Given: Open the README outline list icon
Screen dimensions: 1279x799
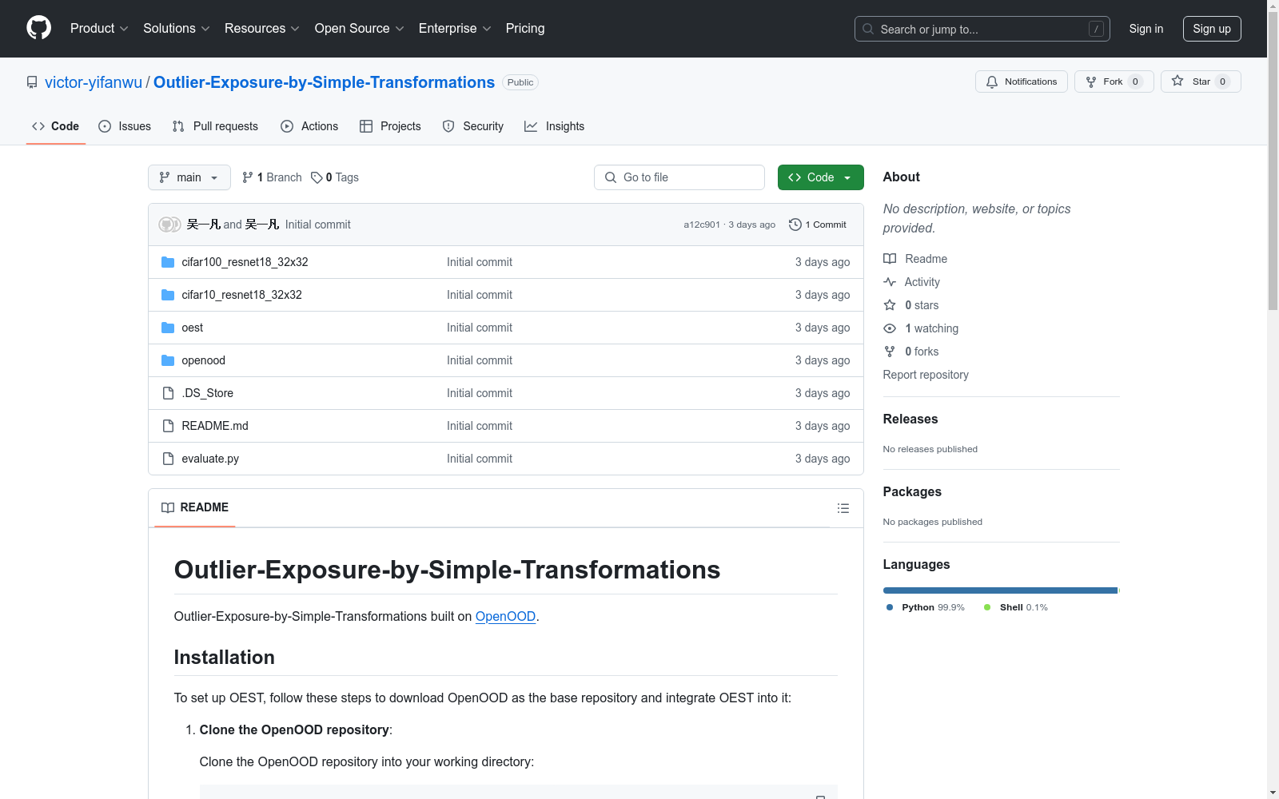Looking at the screenshot, I should point(843,508).
